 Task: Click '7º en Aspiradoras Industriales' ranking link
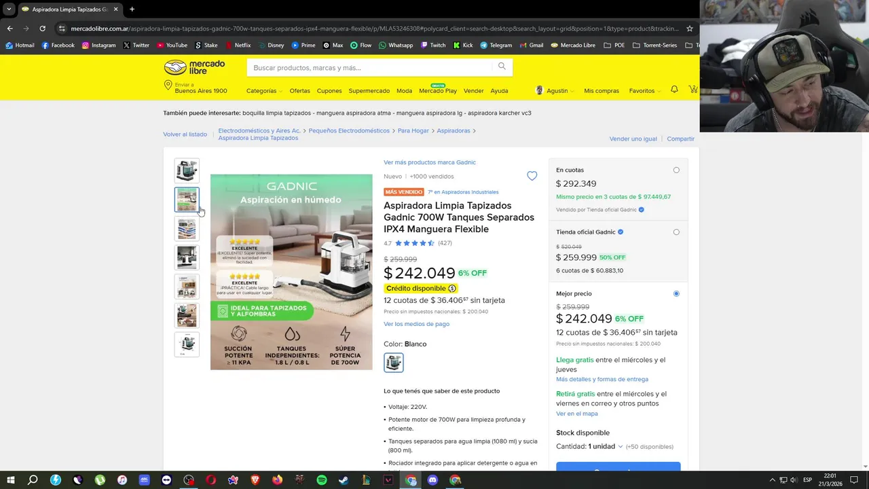click(463, 192)
